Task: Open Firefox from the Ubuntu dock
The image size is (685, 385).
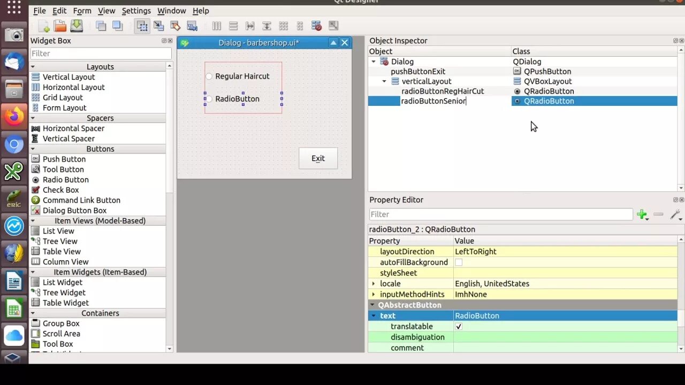Action: (x=14, y=115)
